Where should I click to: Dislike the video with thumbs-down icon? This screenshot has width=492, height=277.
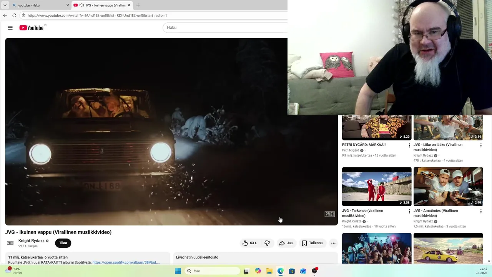[267, 243]
